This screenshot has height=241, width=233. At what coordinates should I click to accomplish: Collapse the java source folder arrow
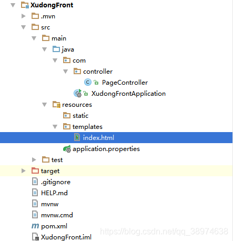tap(45, 49)
